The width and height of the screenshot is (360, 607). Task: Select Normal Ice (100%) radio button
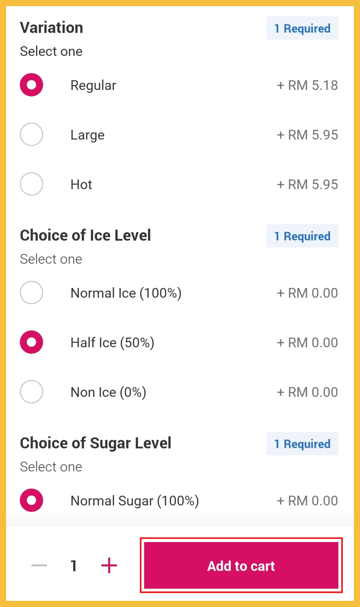[31, 293]
